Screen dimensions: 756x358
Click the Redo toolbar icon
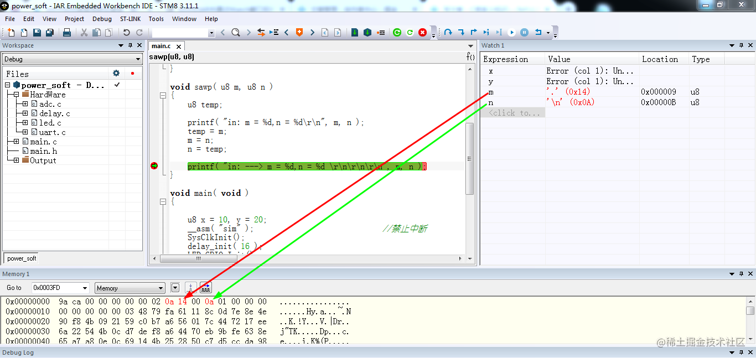(139, 33)
